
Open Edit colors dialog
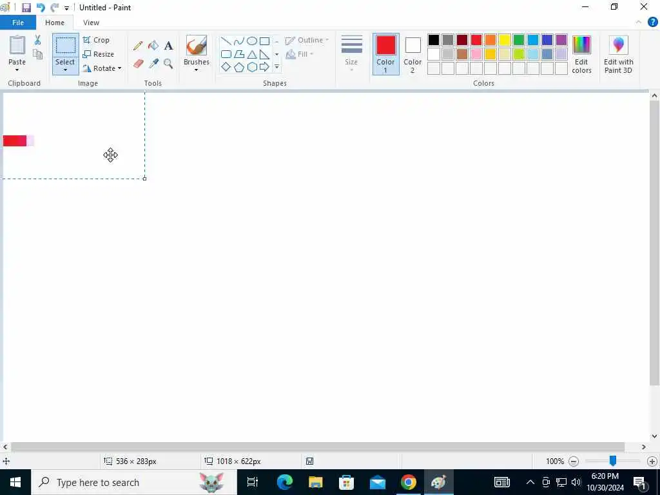[581, 54]
